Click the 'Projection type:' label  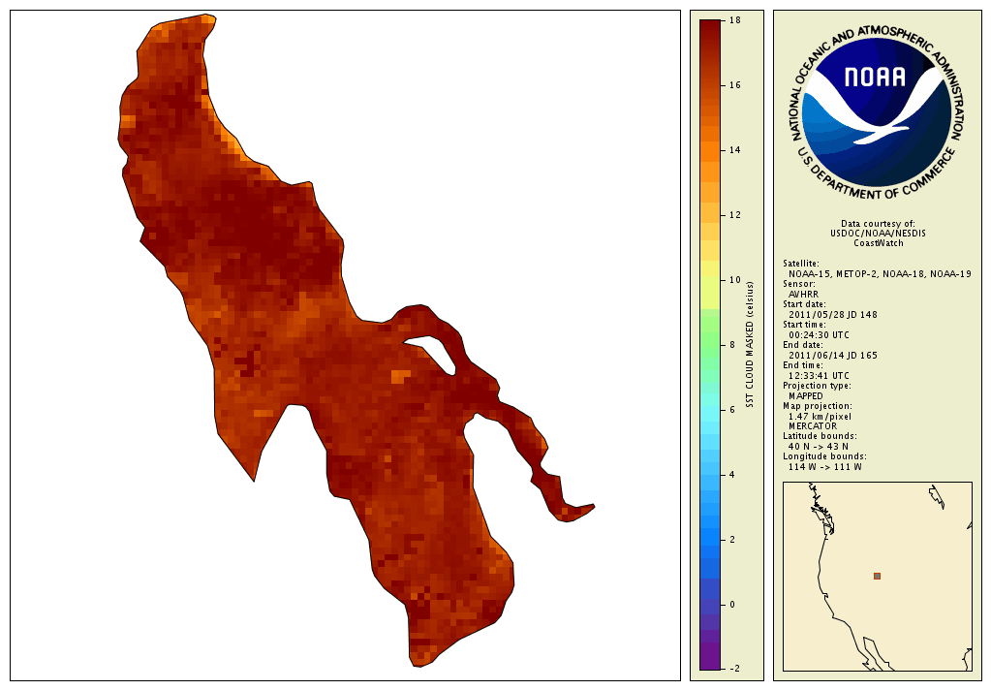[817, 386]
